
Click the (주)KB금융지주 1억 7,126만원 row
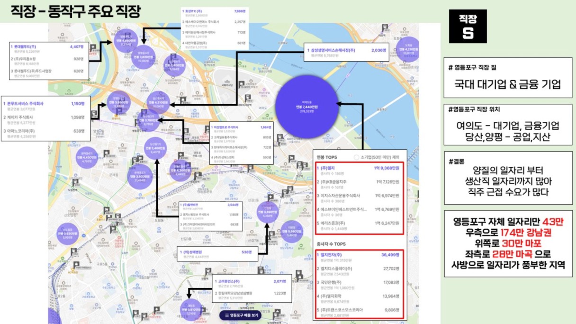[359, 185]
